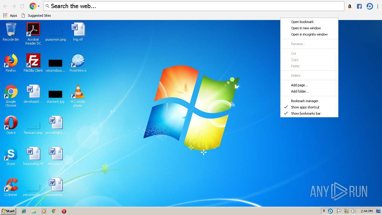Open the frig.rtf document icon
Viewport: 382px width, 215px height.
click(78, 32)
